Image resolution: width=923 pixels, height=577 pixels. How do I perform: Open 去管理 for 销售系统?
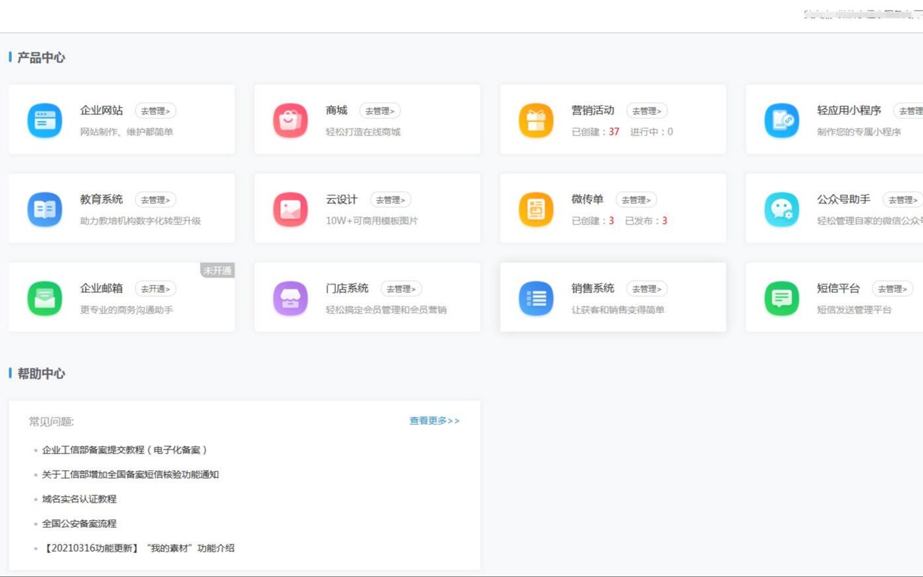(x=647, y=289)
